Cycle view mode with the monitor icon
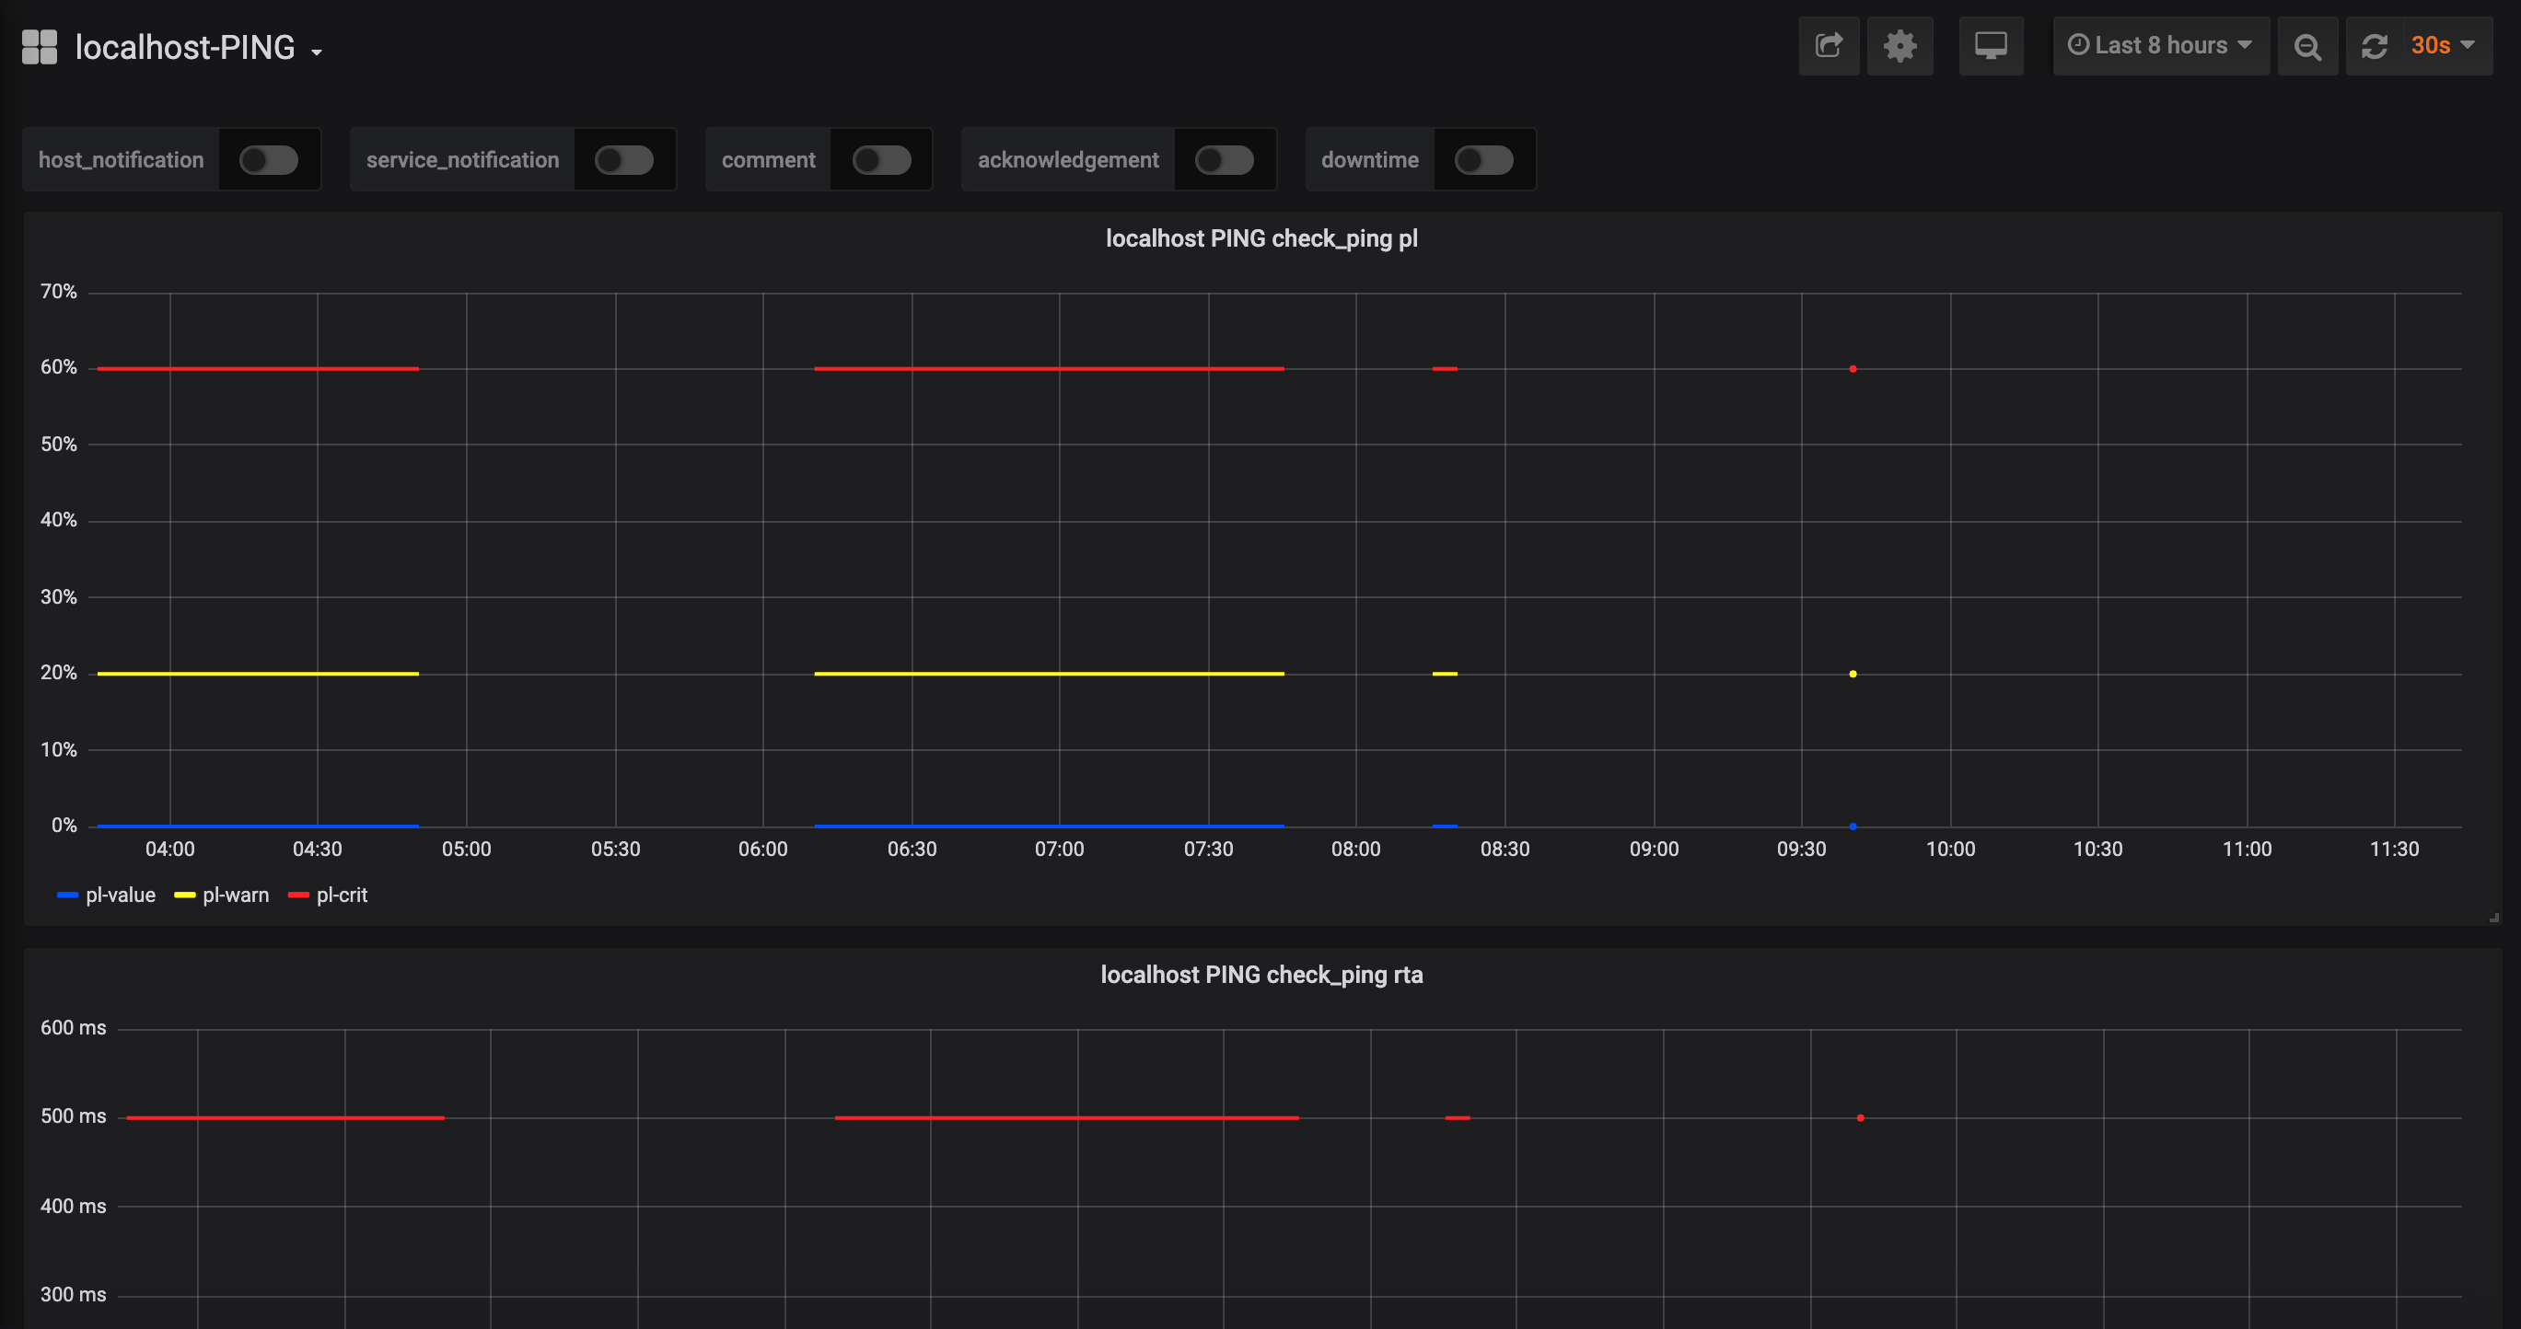2521x1329 pixels. click(1991, 46)
